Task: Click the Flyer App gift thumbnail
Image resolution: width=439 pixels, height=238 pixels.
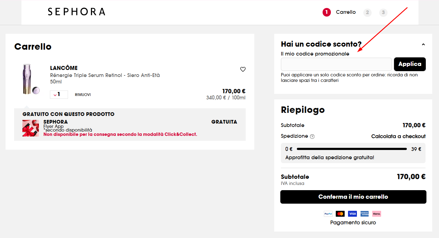Action: [31, 128]
